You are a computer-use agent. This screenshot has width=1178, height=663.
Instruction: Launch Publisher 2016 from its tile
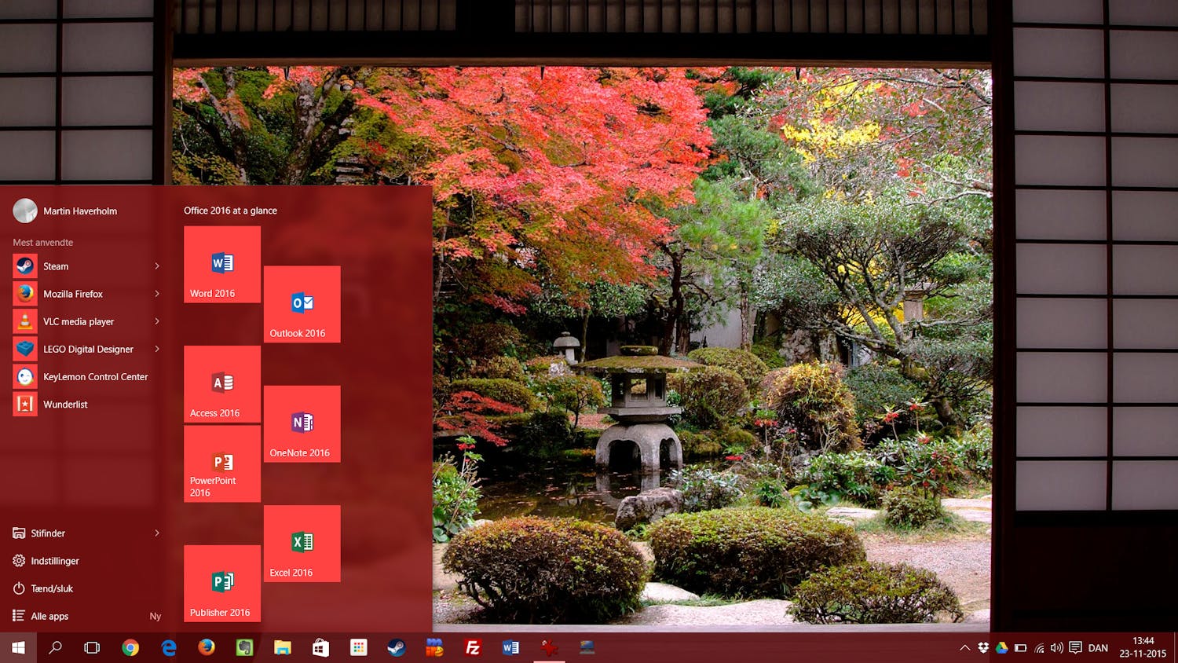point(221,584)
